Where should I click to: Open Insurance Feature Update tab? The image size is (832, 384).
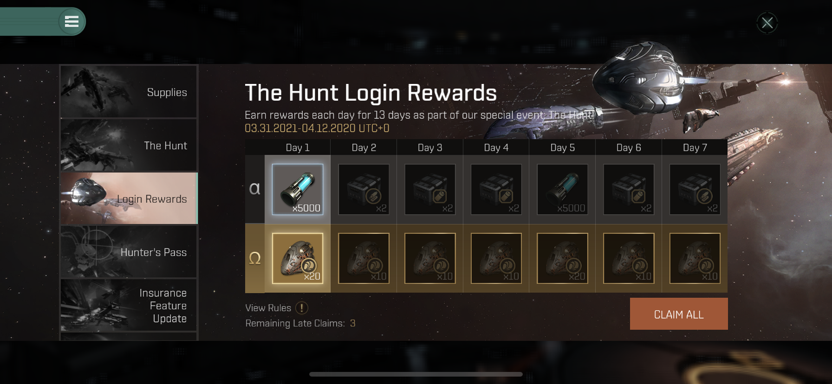point(129,305)
